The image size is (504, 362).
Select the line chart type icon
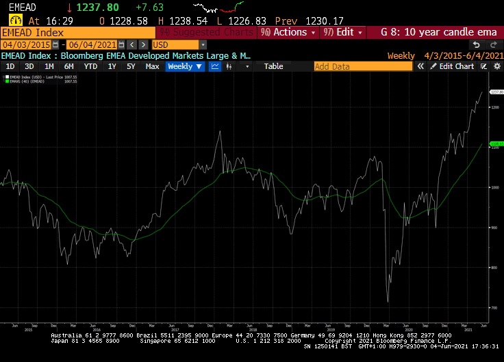(x=215, y=66)
